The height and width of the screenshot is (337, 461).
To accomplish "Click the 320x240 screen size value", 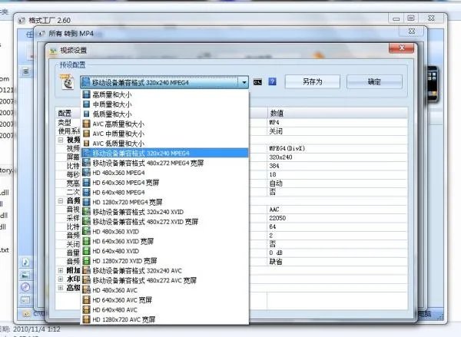I will point(337,157).
